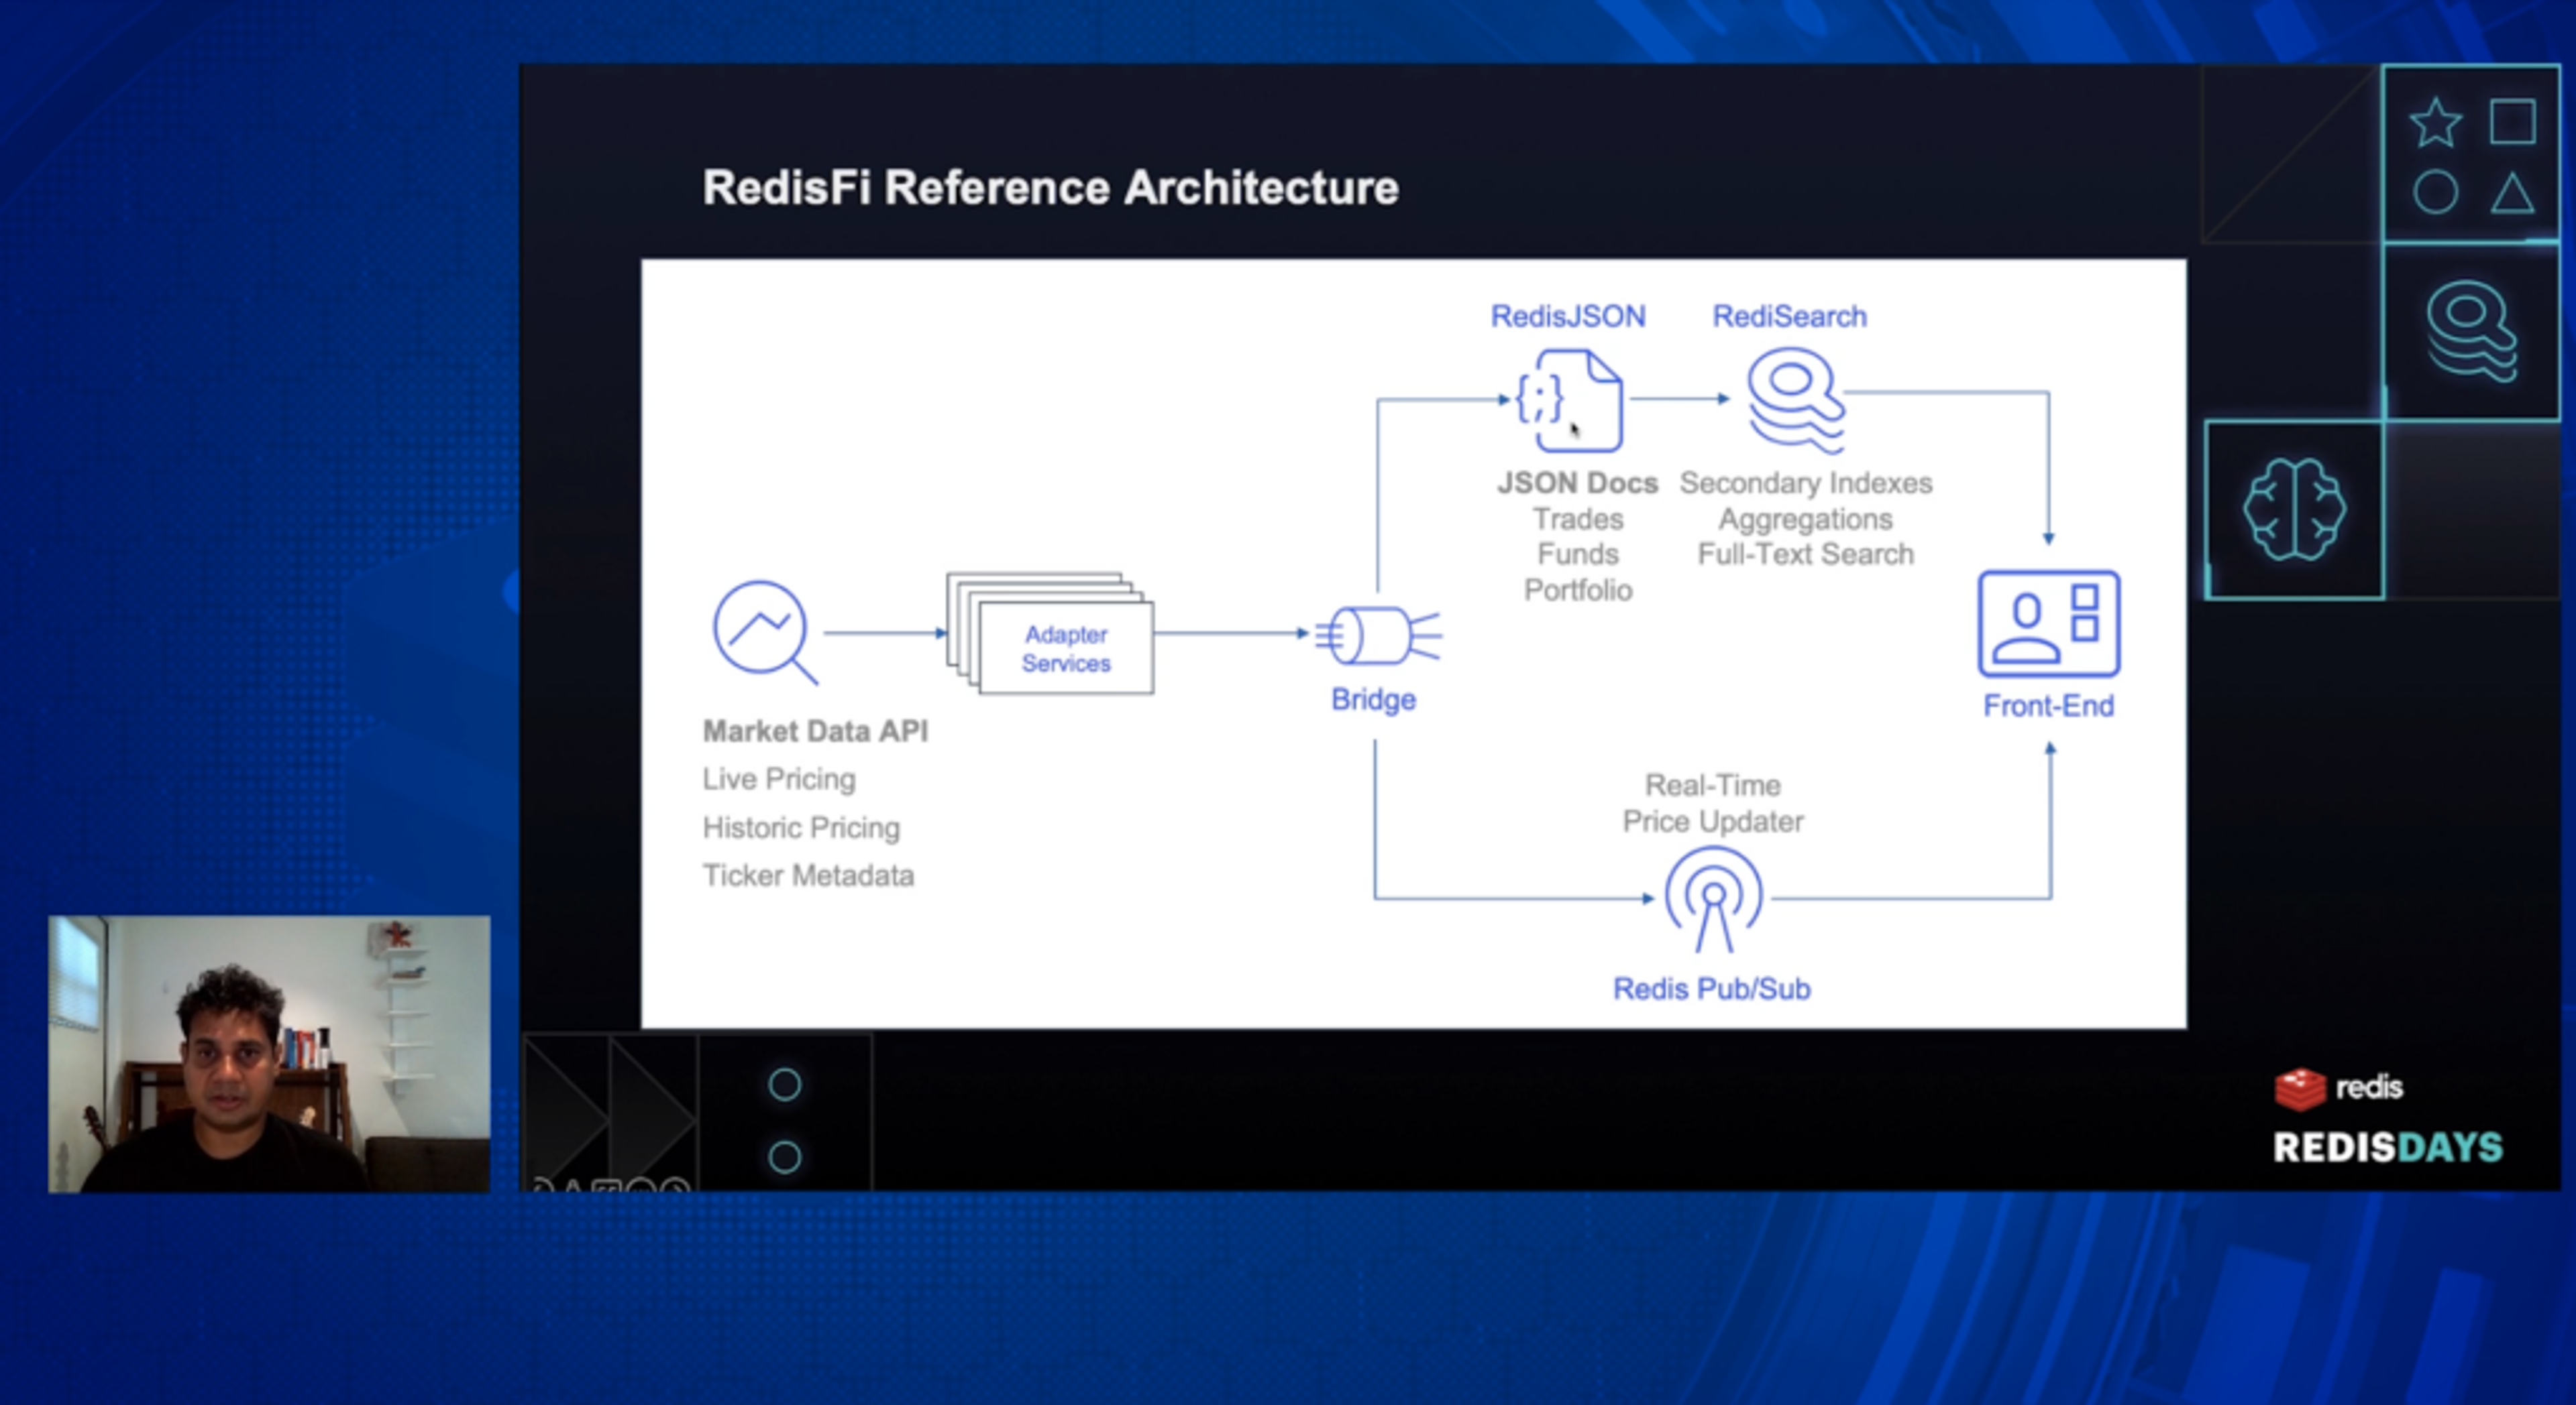Click the Bridge connector icon

tap(1378, 635)
